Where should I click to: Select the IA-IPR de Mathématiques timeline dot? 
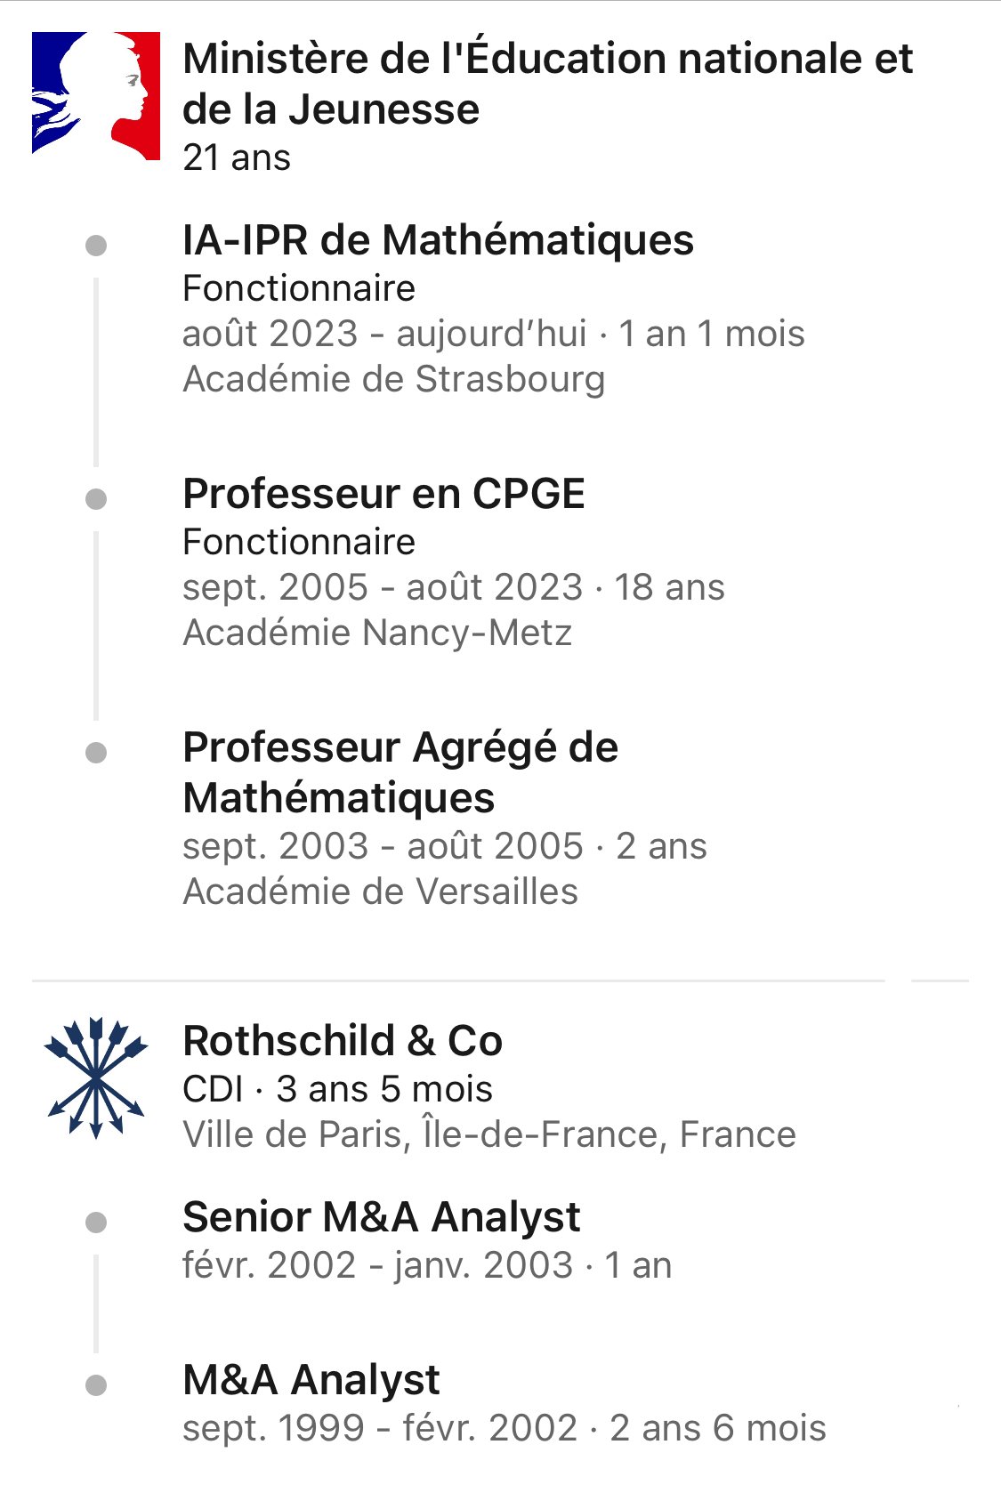pos(96,246)
